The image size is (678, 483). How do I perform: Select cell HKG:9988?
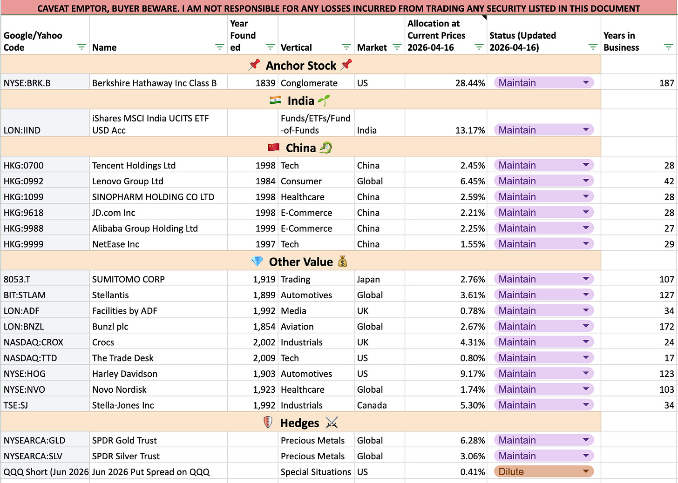(x=45, y=228)
